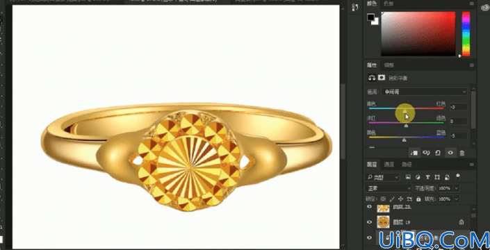Viewport: 490px width, 250px height.
Task: Click the lock position move icon
Action: coord(401,199)
